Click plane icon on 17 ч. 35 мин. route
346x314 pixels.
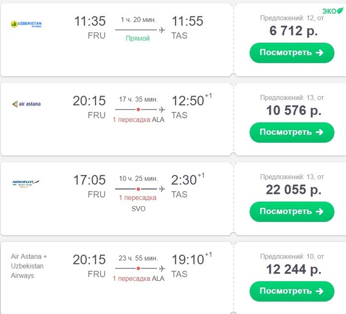click(162, 109)
